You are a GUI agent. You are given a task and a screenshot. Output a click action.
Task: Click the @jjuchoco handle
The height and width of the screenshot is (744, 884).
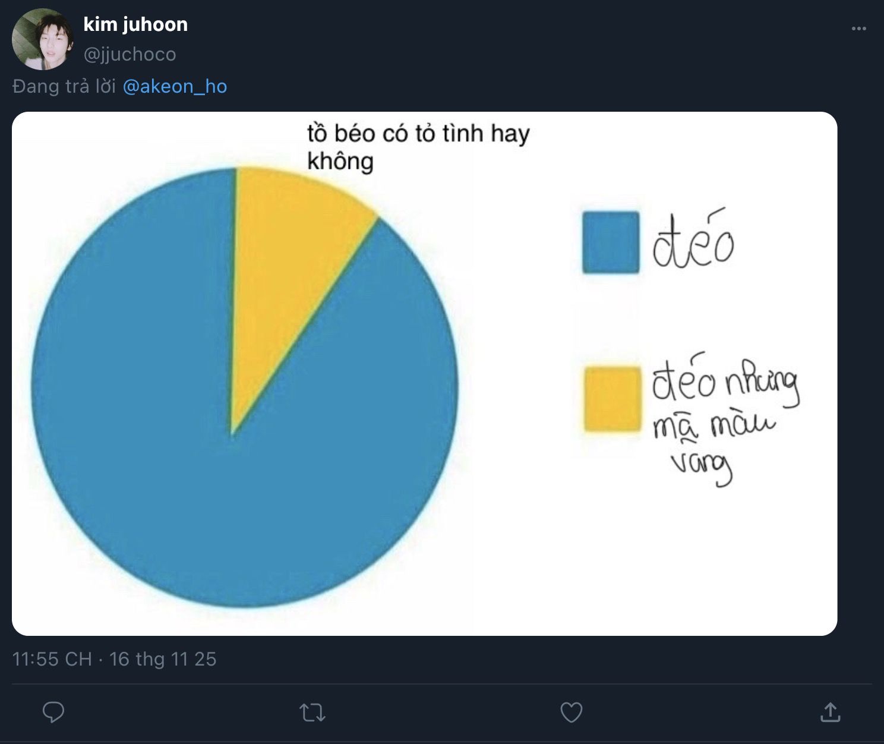point(130,54)
